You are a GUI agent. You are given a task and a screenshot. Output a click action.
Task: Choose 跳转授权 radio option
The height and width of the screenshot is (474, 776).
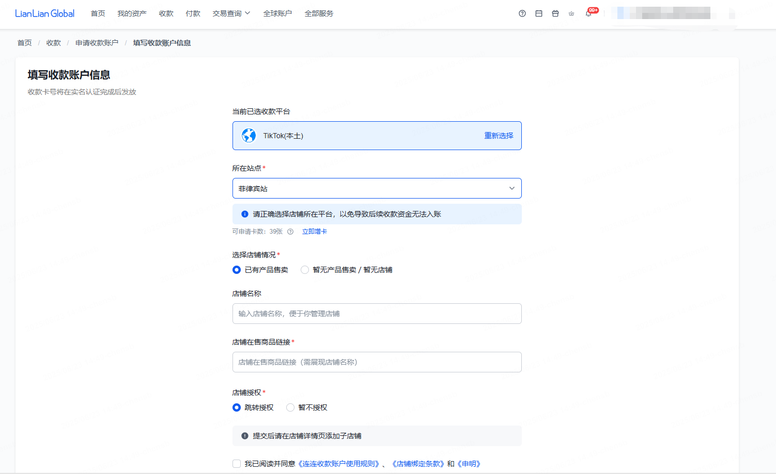click(237, 407)
